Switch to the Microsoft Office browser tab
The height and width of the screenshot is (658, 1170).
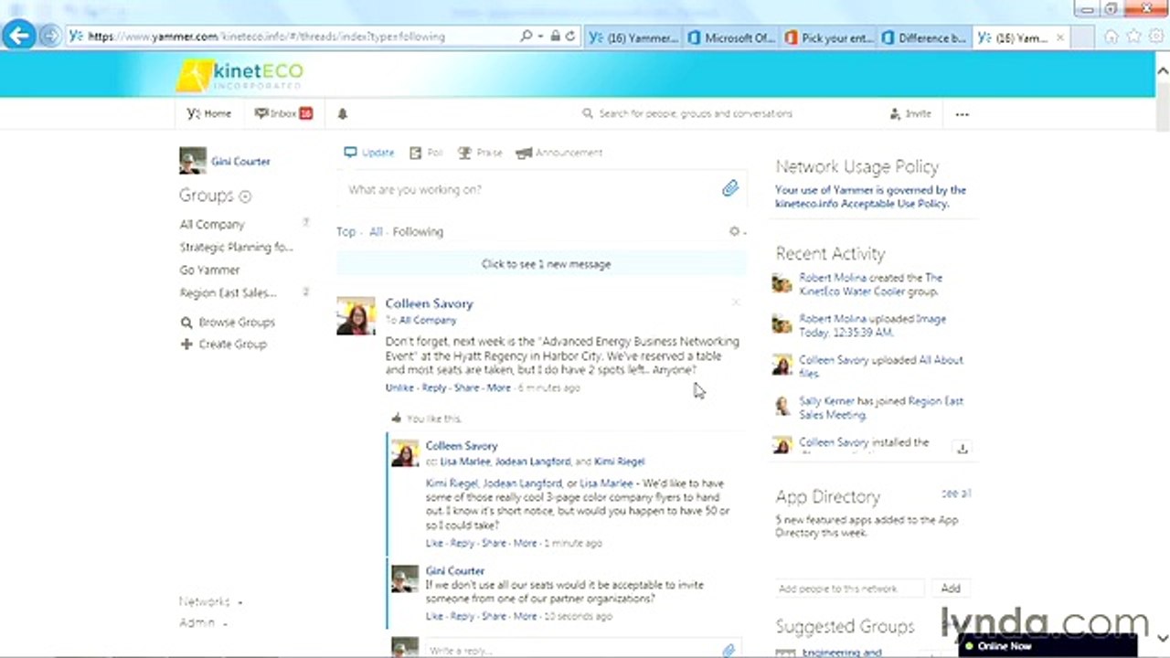pos(731,38)
